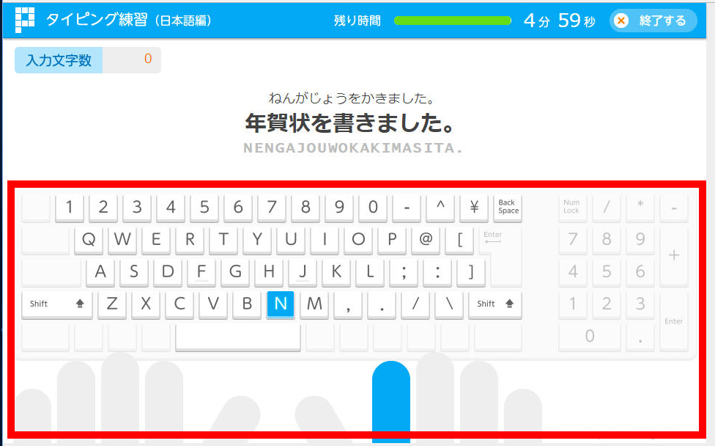Screen dimensions: 715x446
Task: Click the F key on virtual keyboard
Action: pos(201,272)
